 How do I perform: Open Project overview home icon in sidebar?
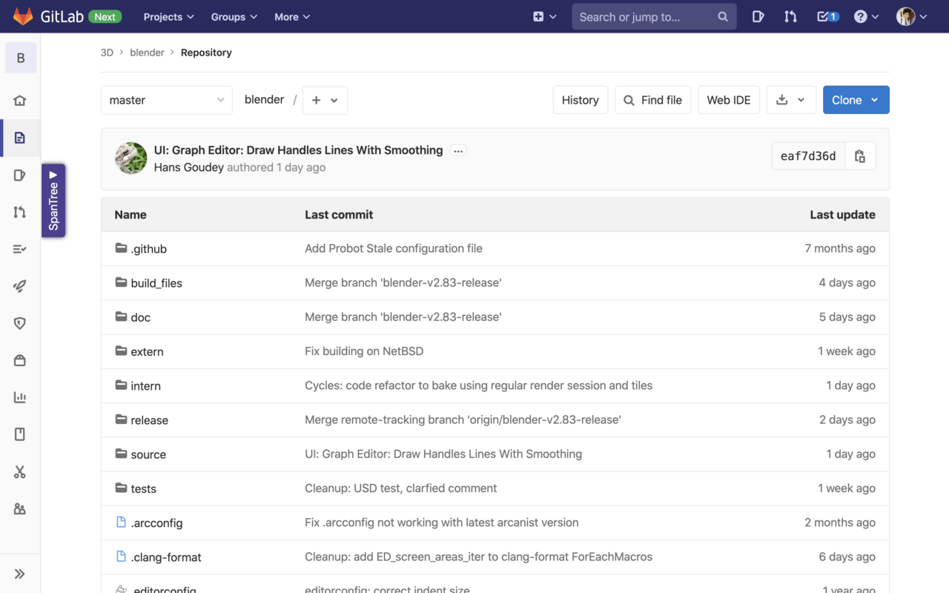tap(20, 100)
